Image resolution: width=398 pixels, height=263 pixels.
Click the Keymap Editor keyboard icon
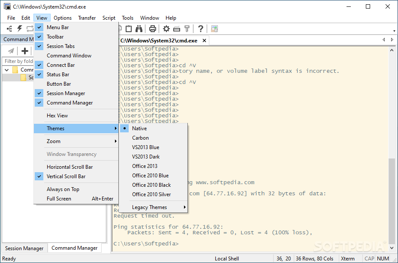177,29
